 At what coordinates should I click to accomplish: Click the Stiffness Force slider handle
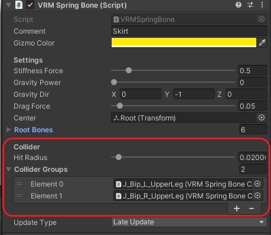[129, 70]
